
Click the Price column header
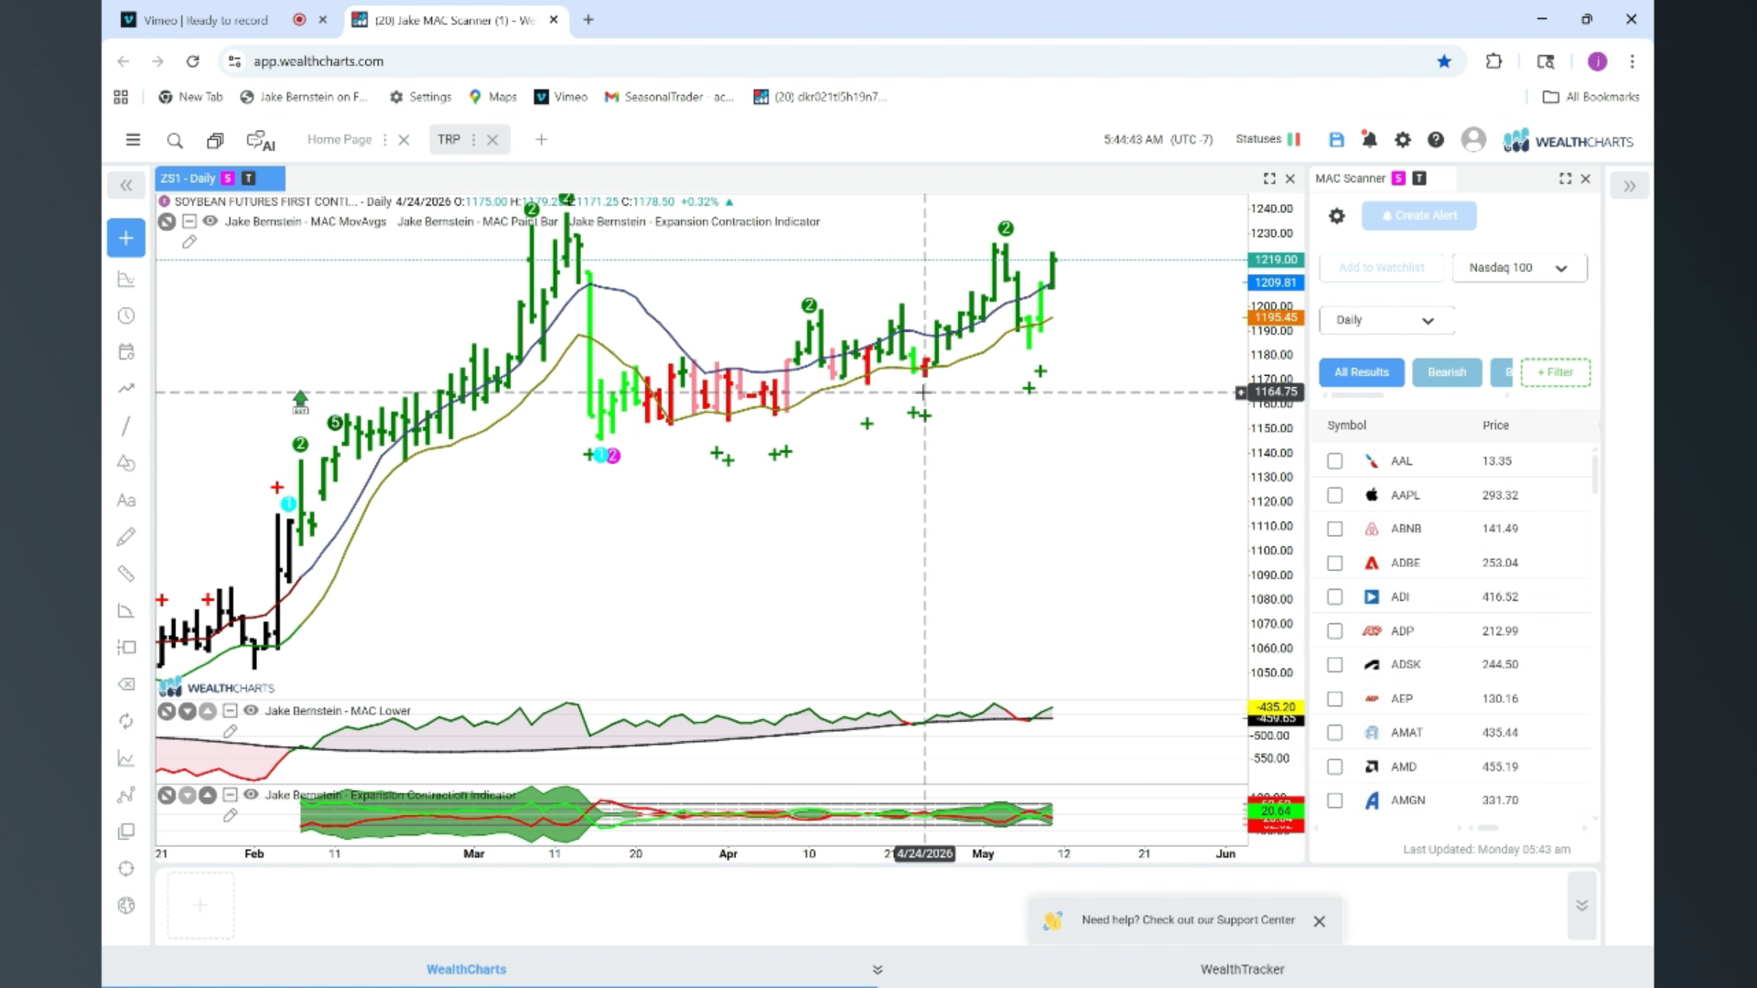click(1495, 425)
